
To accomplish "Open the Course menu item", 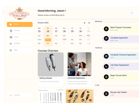I will (20, 31).
